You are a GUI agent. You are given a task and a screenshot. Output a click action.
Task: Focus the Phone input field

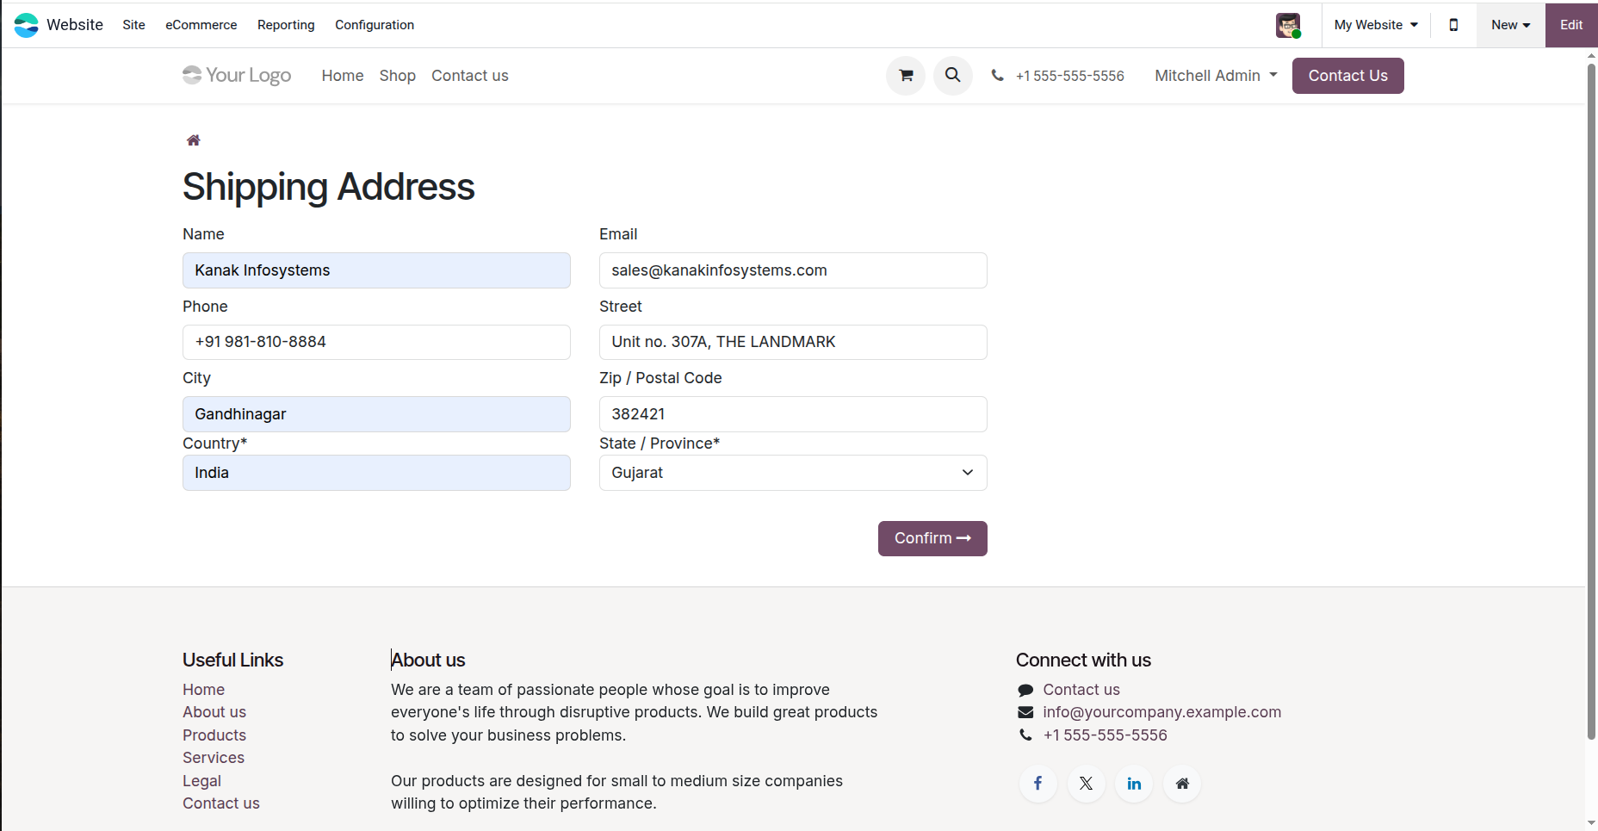click(376, 342)
